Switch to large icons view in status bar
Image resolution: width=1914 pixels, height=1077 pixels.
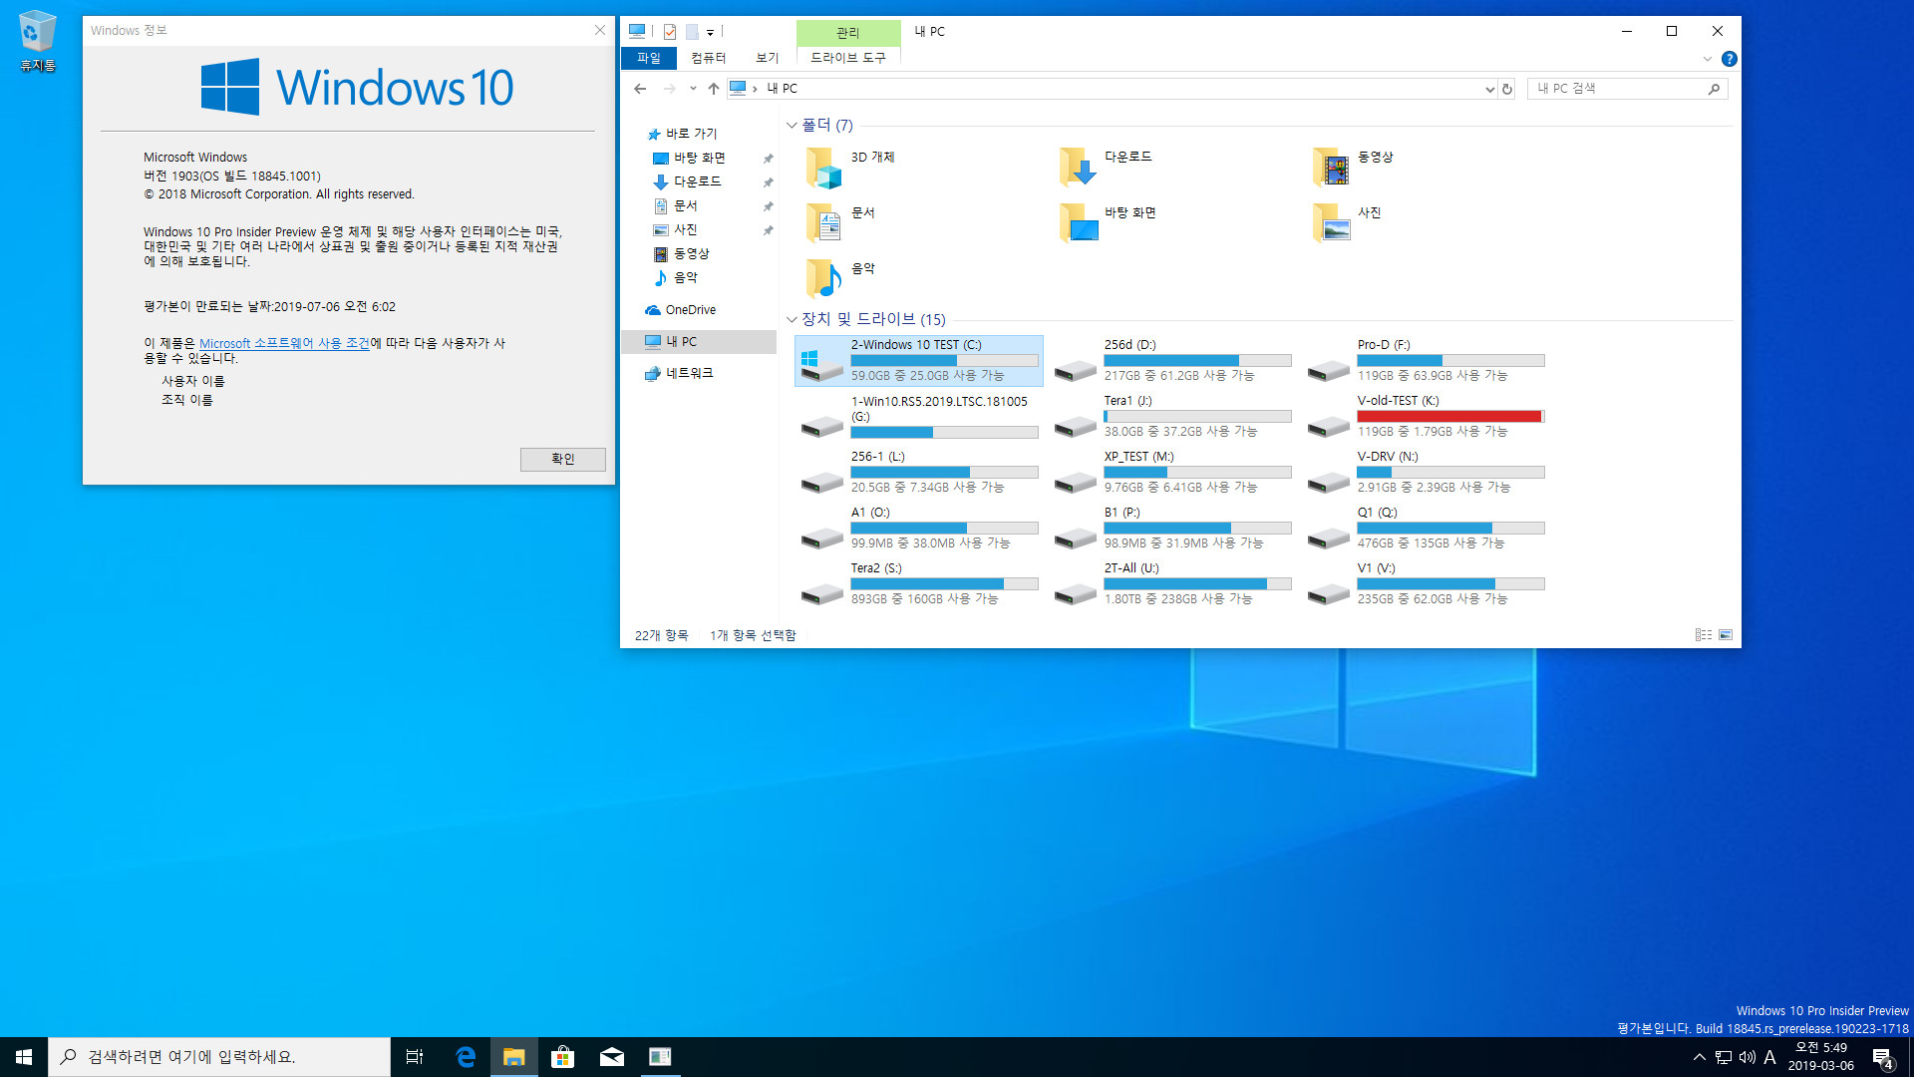(x=1726, y=635)
